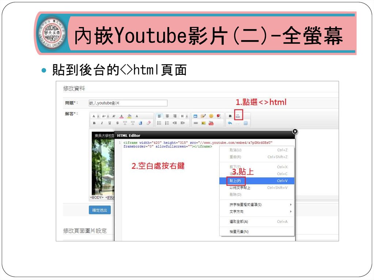The image size is (374, 280).
Task: Open the html source editor button
Action: tap(238, 116)
